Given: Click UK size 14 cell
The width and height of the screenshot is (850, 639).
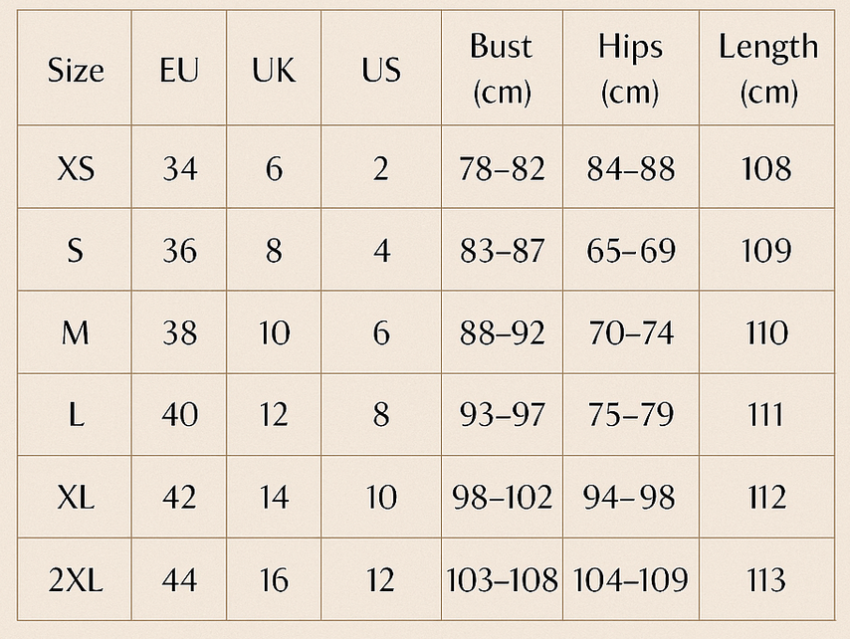Looking at the screenshot, I should [x=274, y=497].
